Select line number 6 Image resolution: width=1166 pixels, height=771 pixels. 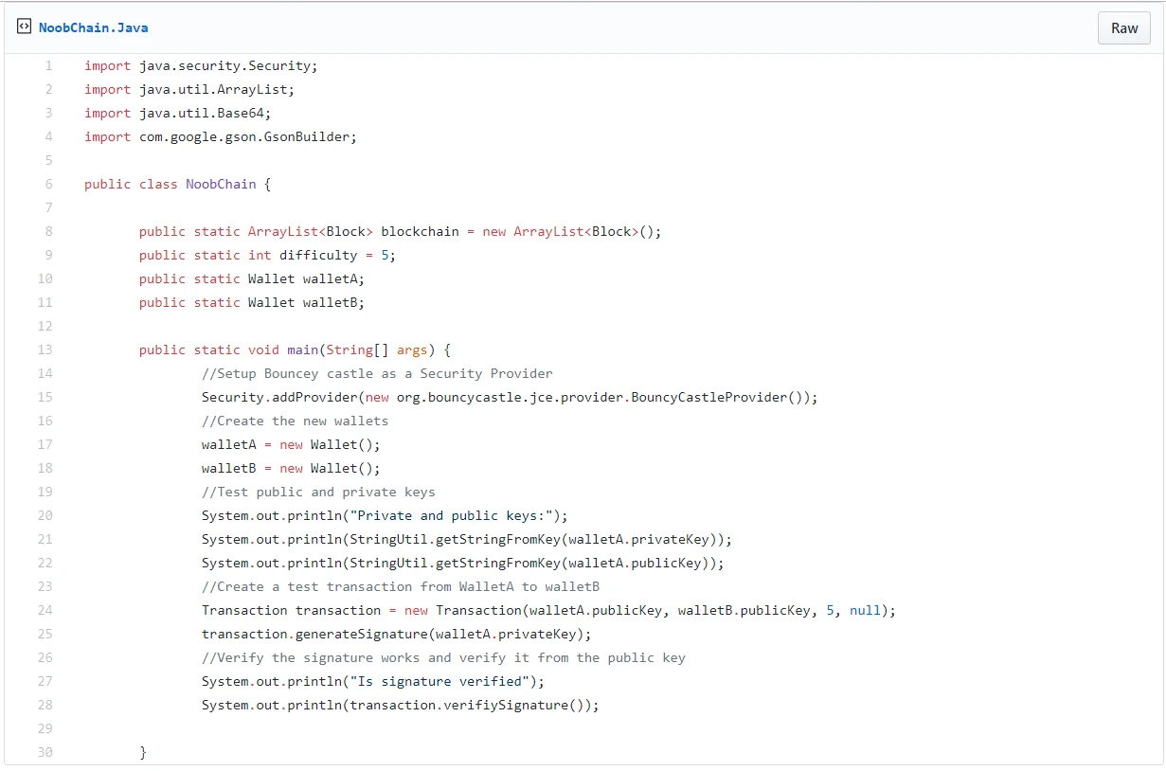point(48,184)
